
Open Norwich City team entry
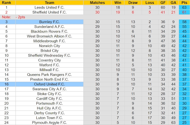(49, 46)
